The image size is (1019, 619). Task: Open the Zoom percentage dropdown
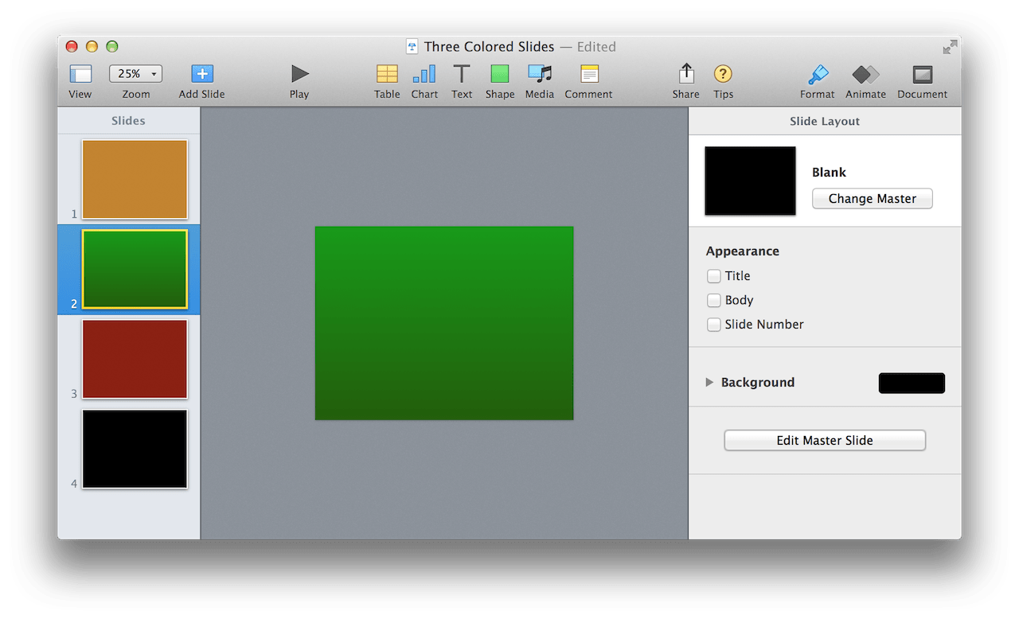point(135,72)
